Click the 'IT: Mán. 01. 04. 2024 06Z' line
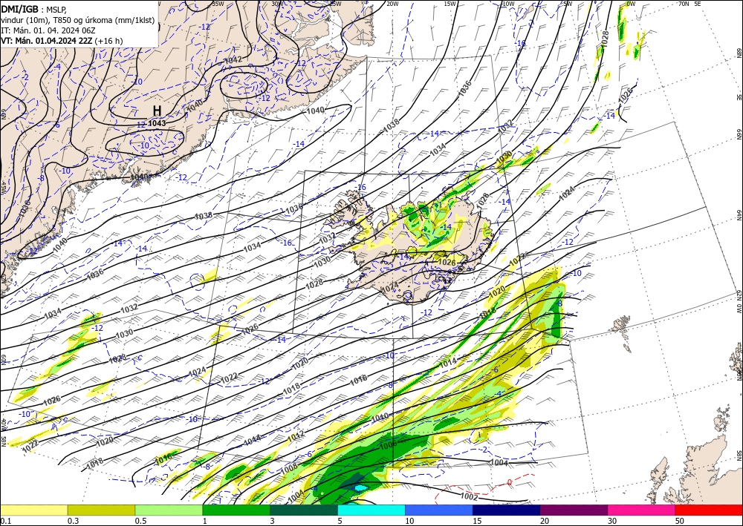743x526 pixels. tap(48, 30)
